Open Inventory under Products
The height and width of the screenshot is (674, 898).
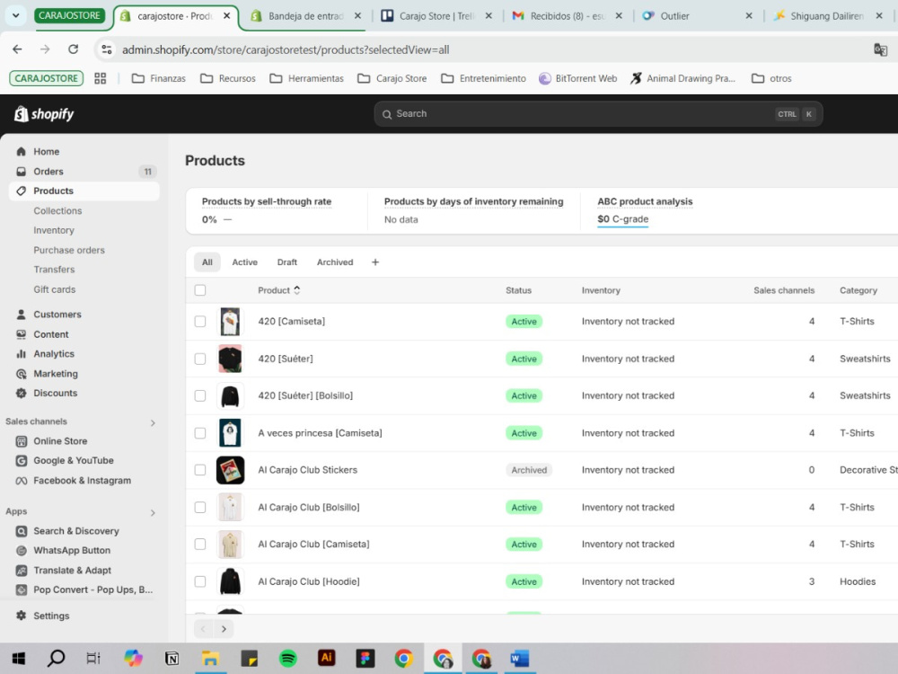[x=54, y=230]
